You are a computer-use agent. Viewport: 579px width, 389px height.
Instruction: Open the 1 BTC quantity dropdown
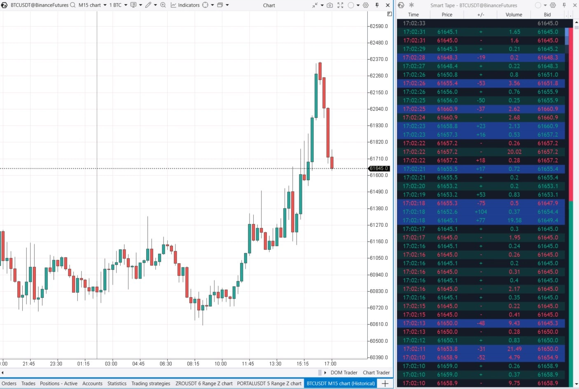pyautogui.click(x=126, y=5)
